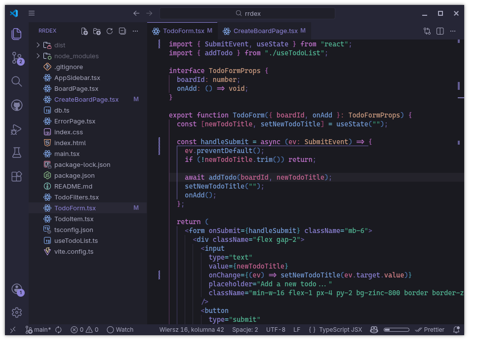Go forward with the right arrow

click(x=149, y=13)
